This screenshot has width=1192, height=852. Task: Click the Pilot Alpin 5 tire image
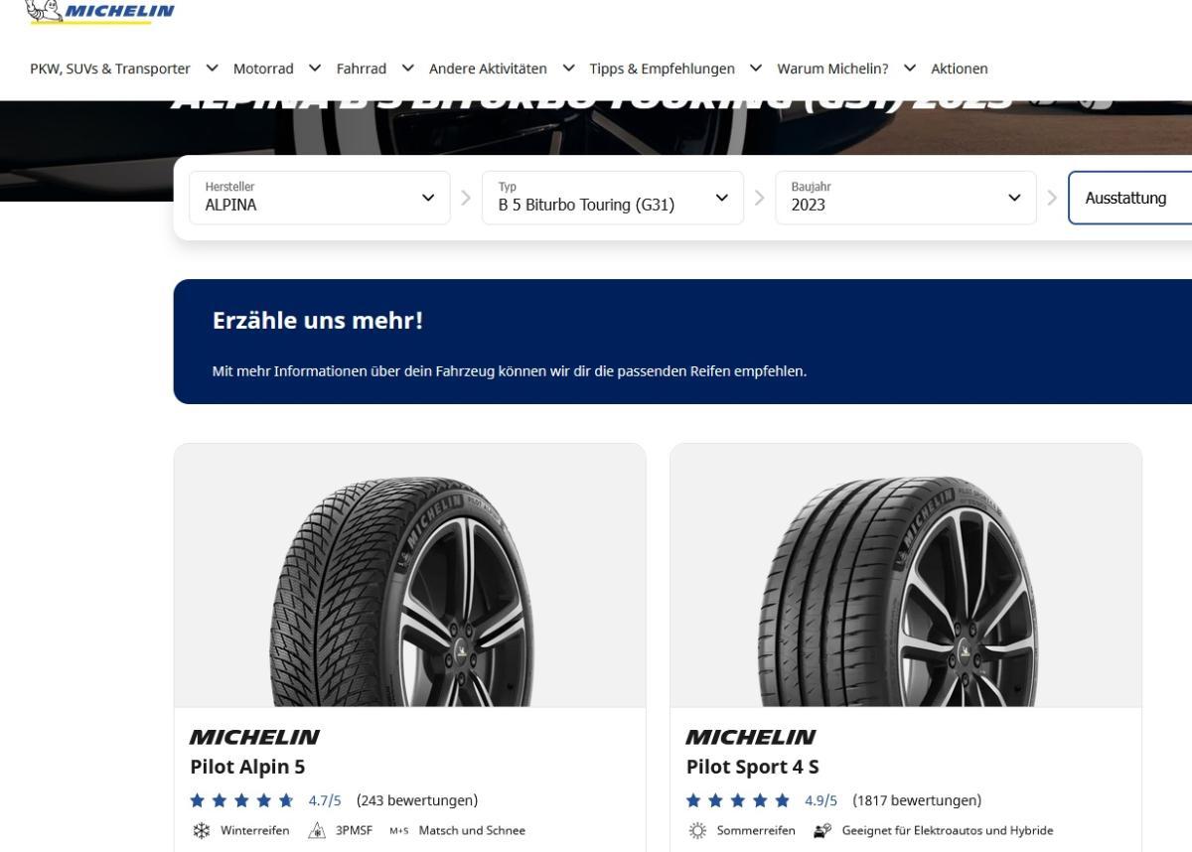coord(409,592)
